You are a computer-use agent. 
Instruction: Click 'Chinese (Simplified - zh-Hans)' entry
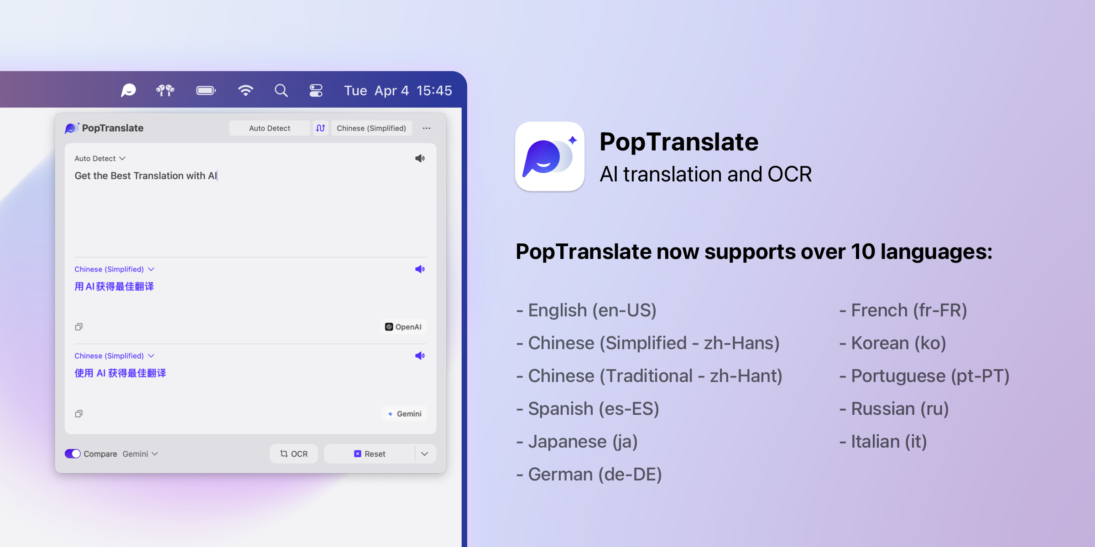[x=648, y=343]
